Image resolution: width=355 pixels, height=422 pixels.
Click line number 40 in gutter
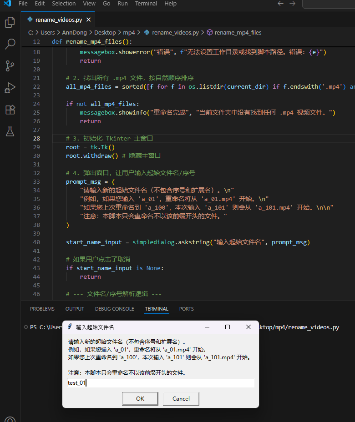(36, 242)
